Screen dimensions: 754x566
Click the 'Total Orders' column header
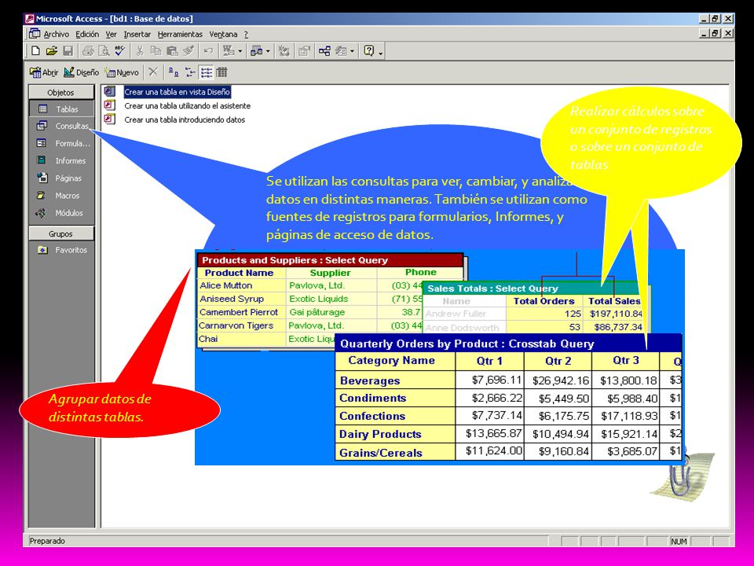point(544,301)
